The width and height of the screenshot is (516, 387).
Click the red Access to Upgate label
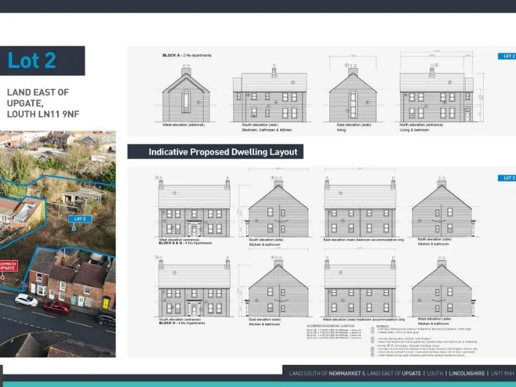point(8,267)
